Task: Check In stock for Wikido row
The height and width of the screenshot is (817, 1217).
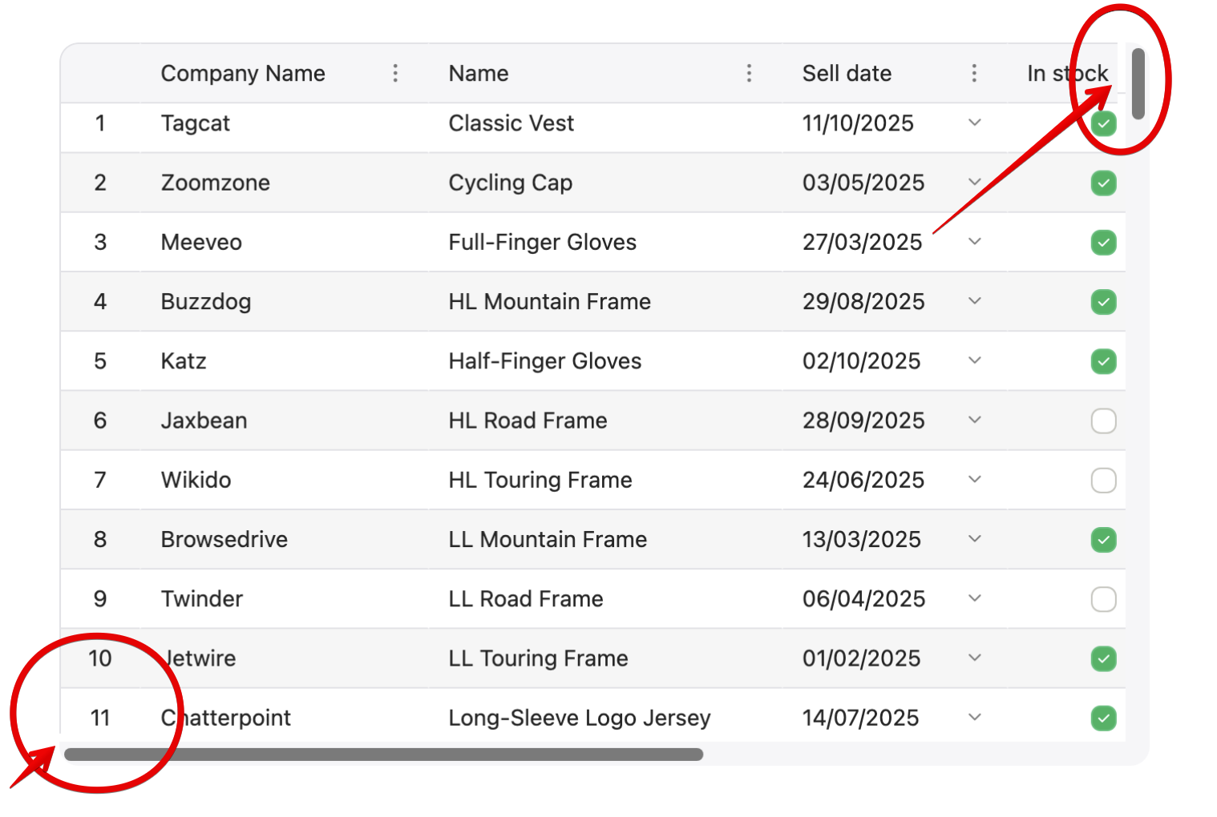Action: click(1104, 481)
